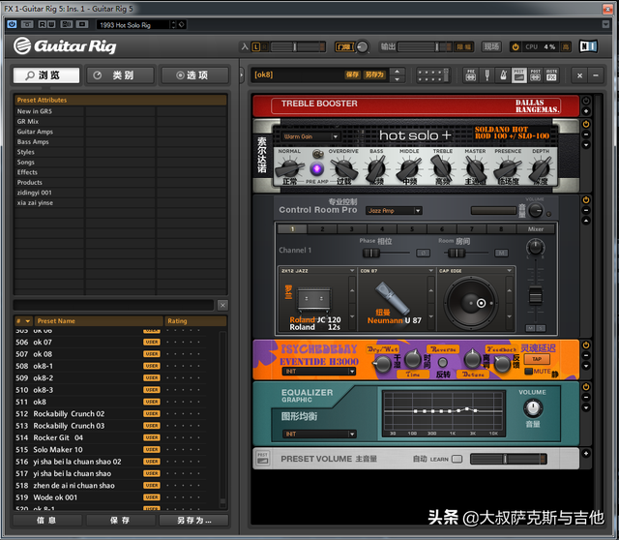Click the Psychedelay TAP button
This screenshot has height=540, width=619.
coord(537,359)
